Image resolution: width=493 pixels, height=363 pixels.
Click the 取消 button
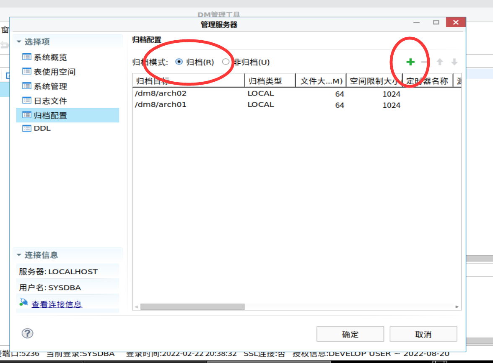point(423,334)
